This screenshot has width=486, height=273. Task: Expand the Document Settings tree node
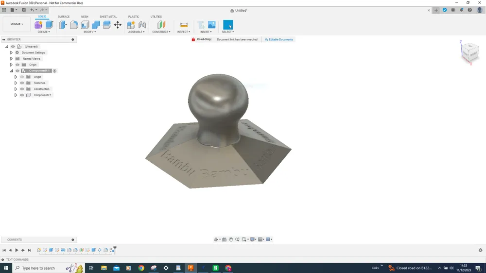click(x=11, y=52)
